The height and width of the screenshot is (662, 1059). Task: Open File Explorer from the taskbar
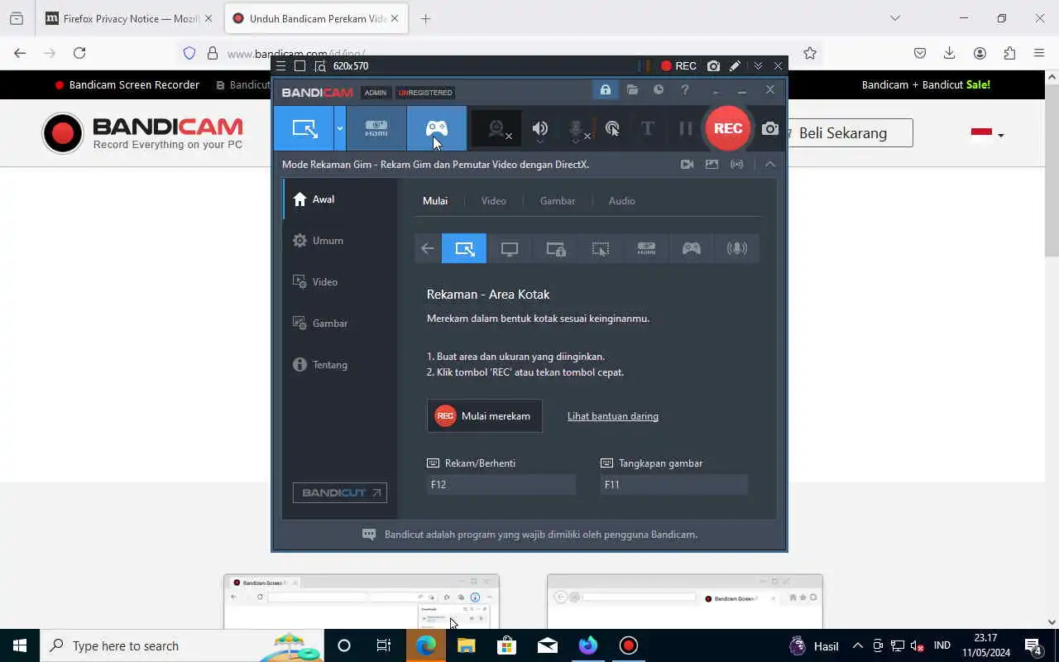[x=467, y=645]
